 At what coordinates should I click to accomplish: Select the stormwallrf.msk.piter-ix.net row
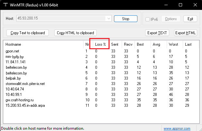101,84
